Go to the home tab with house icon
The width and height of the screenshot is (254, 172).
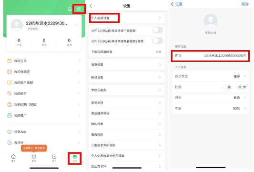13,158
